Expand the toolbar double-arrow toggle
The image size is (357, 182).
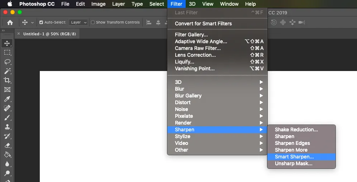(3, 30)
